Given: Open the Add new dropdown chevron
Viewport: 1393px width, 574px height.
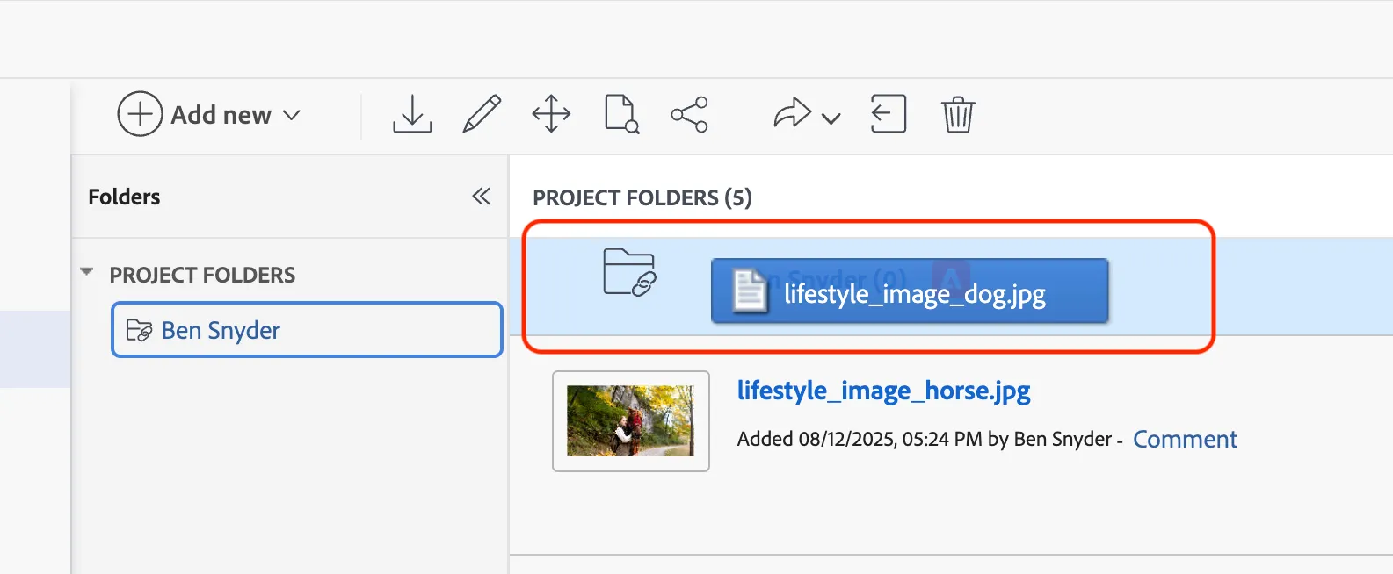Looking at the screenshot, I should click(292, 115).
